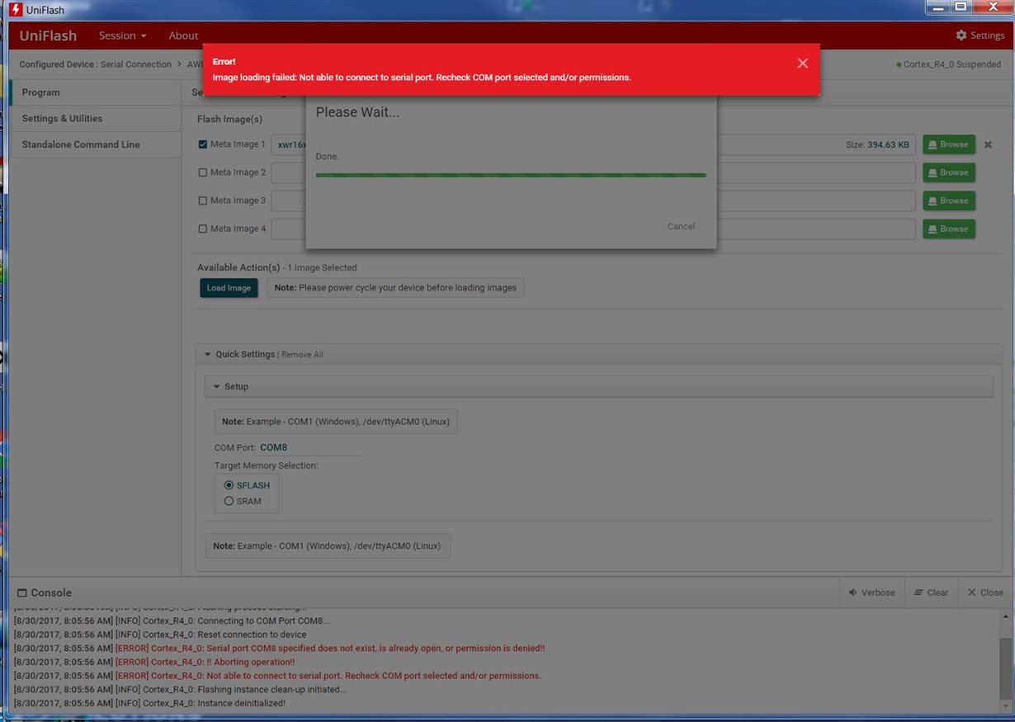Click the Serial port COM8 error line
The width and height of the screenshot is (1015, 722).
coord(279,649)
